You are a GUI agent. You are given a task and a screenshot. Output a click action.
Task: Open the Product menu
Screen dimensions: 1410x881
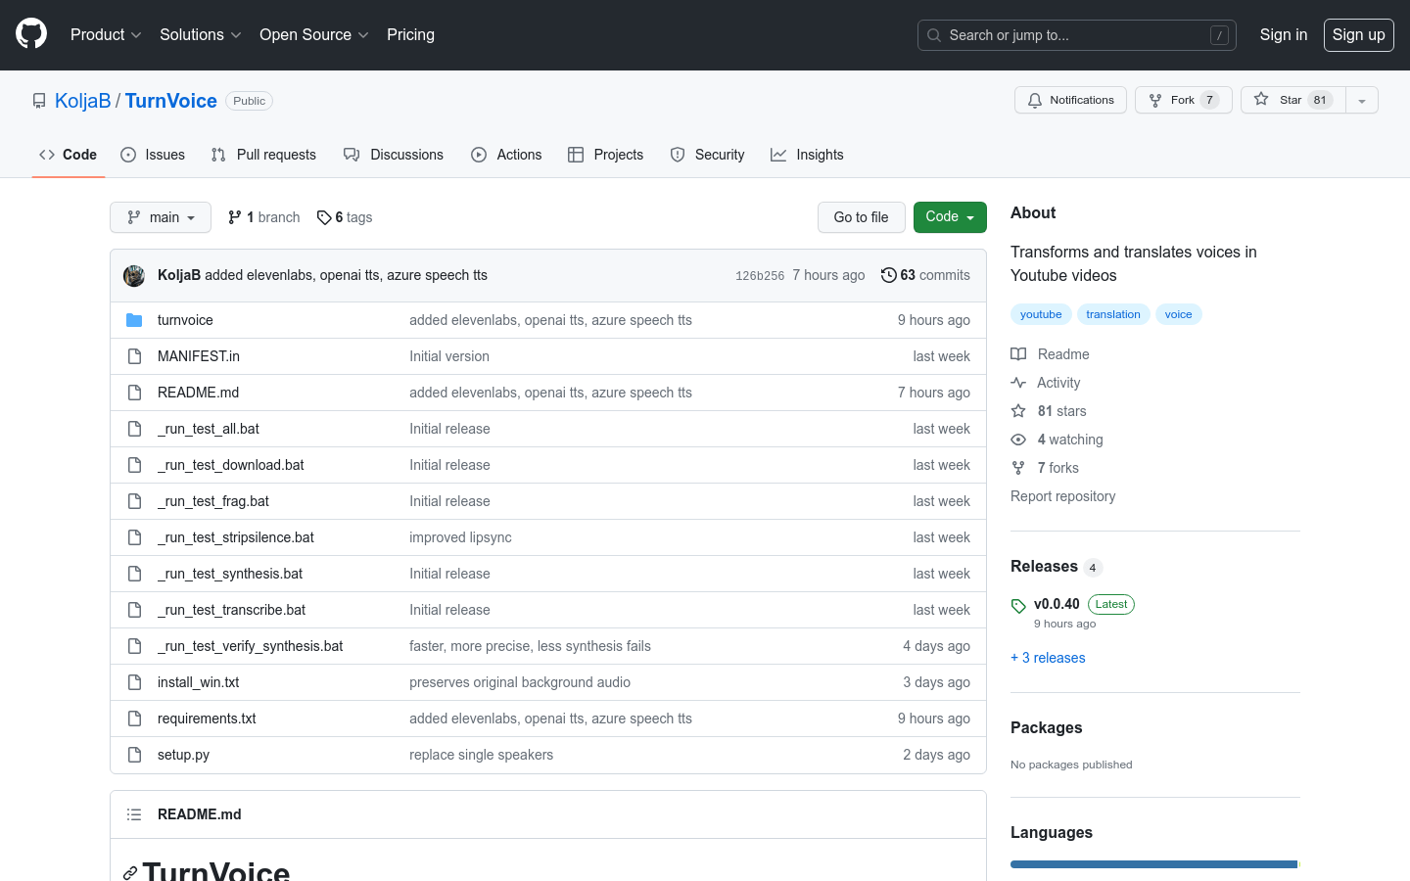[x=106, y=35]
